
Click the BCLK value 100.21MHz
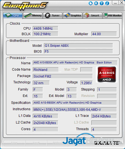click(x=45, y=34)
